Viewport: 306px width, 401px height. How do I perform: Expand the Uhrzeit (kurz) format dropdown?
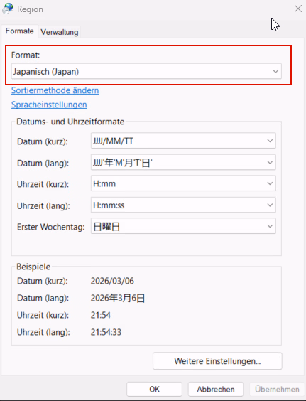pyautogui.click(x=183, y=183)
